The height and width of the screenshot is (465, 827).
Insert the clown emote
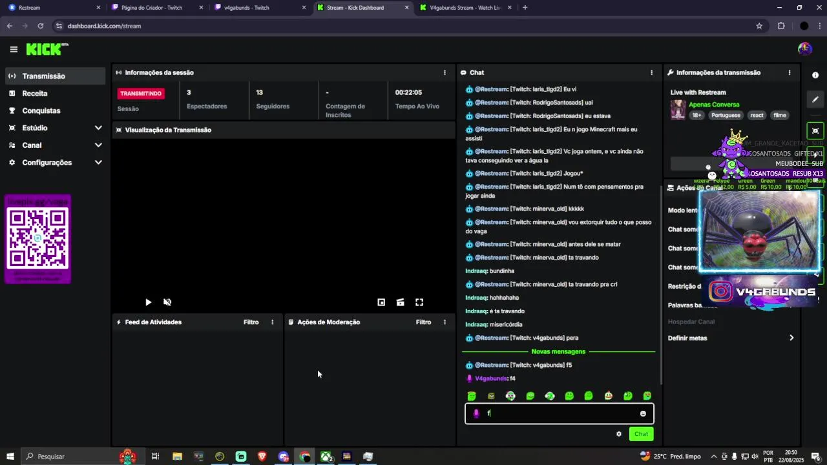[608, 396]
